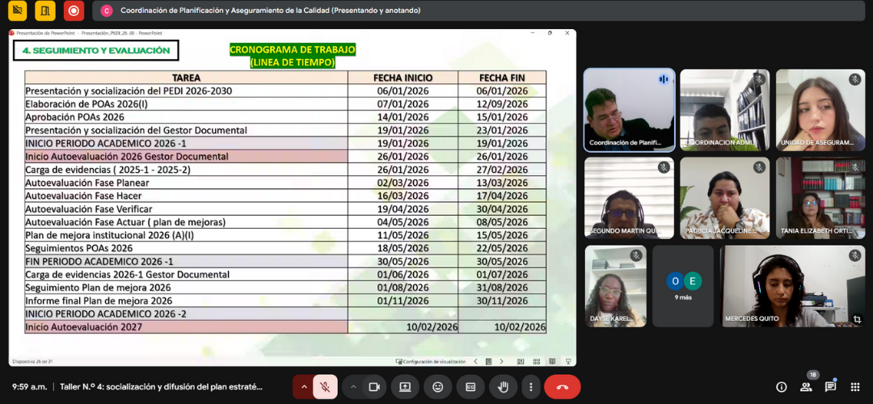Click the red recording indicator icon
The image size is (873, 404).
click(x=74, y=11)
